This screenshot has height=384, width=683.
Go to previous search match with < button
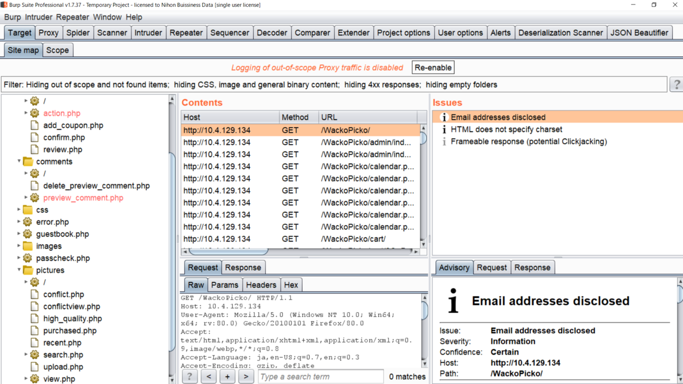point(208,377)
